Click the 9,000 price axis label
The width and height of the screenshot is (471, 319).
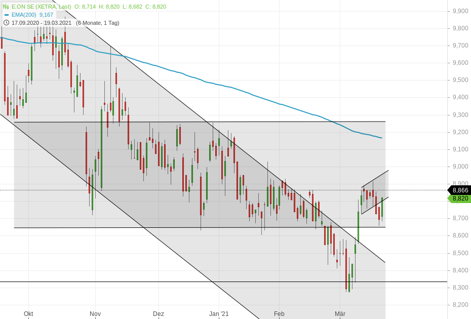click(x=460, y=167)
